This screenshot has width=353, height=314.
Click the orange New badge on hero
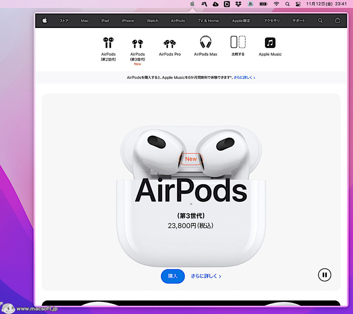[191, 159]
